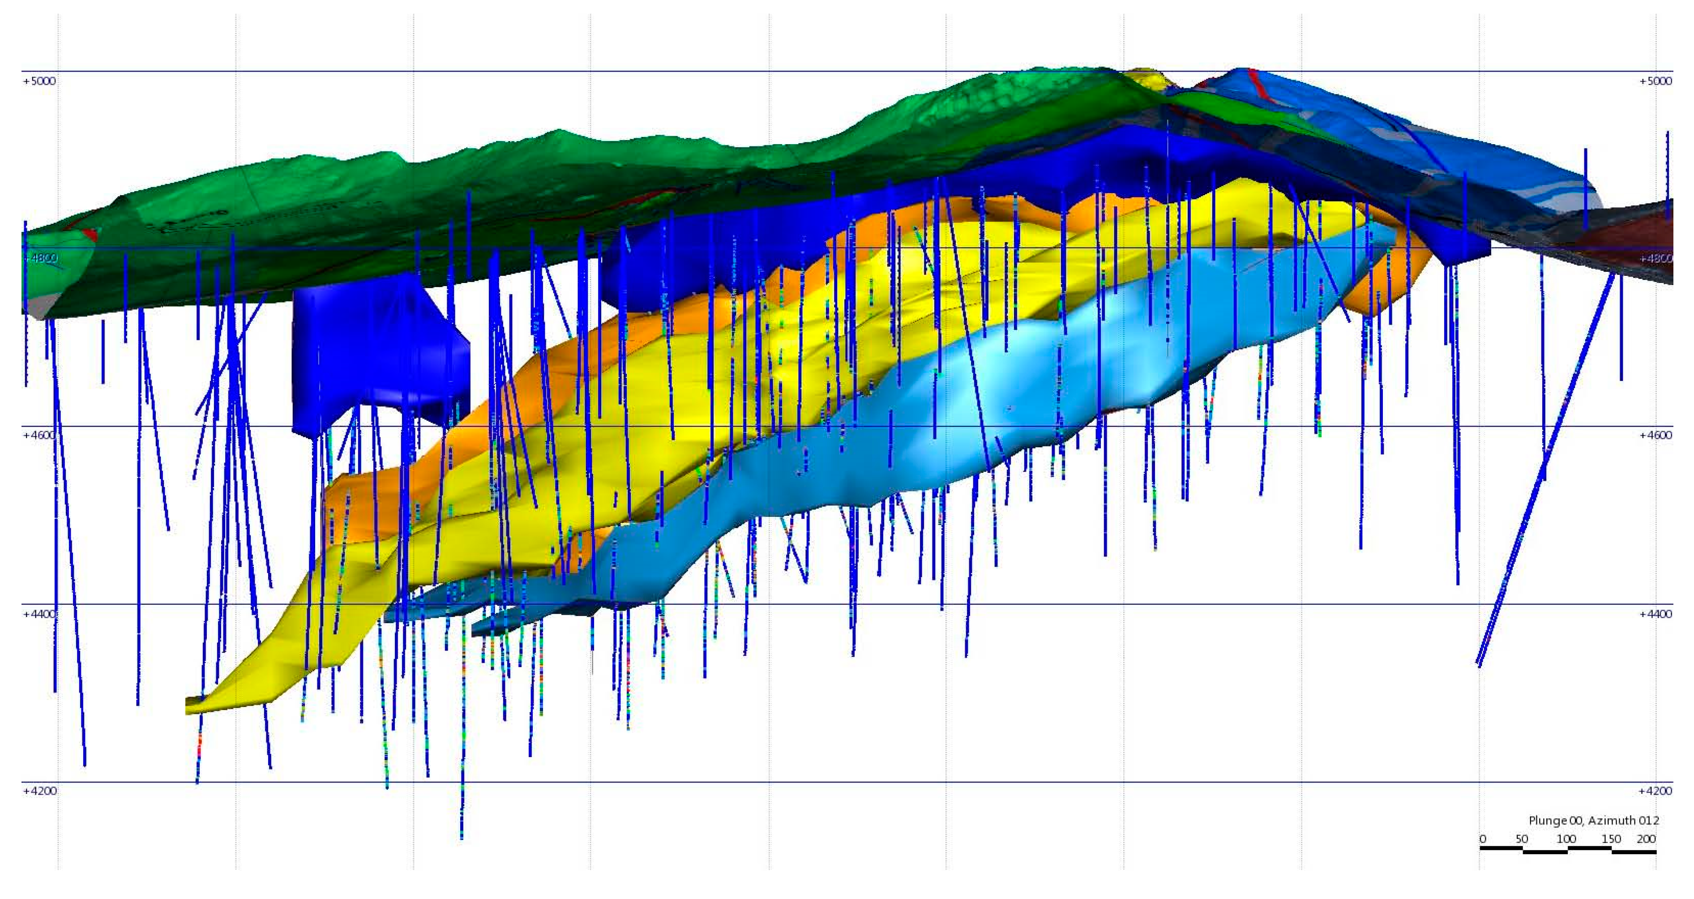This screenshot has height=899, width=1694.
Task: Click the scale bar's 100 label
Action: [x=1566, y=839]
